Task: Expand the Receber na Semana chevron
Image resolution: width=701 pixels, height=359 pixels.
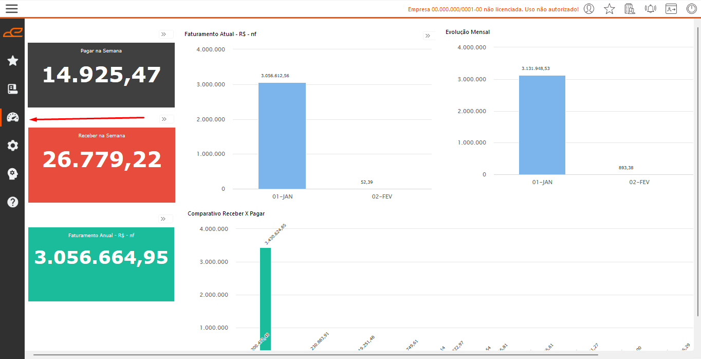Action: click(164, 119)
